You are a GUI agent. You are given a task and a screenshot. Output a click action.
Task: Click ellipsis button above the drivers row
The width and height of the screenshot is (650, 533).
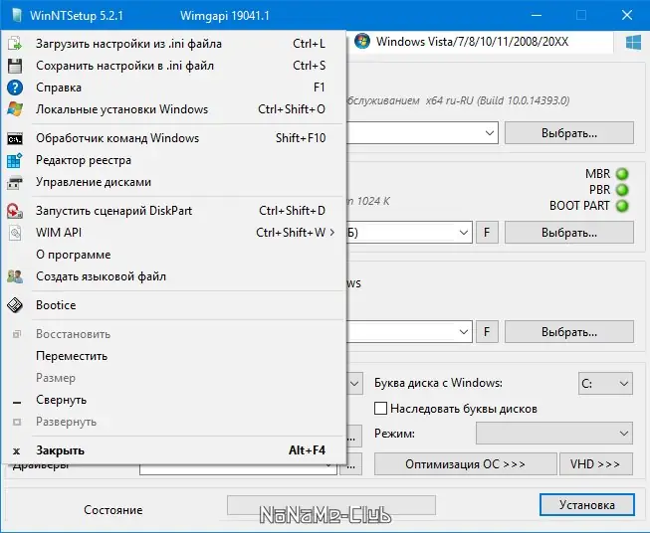point(352,436)
